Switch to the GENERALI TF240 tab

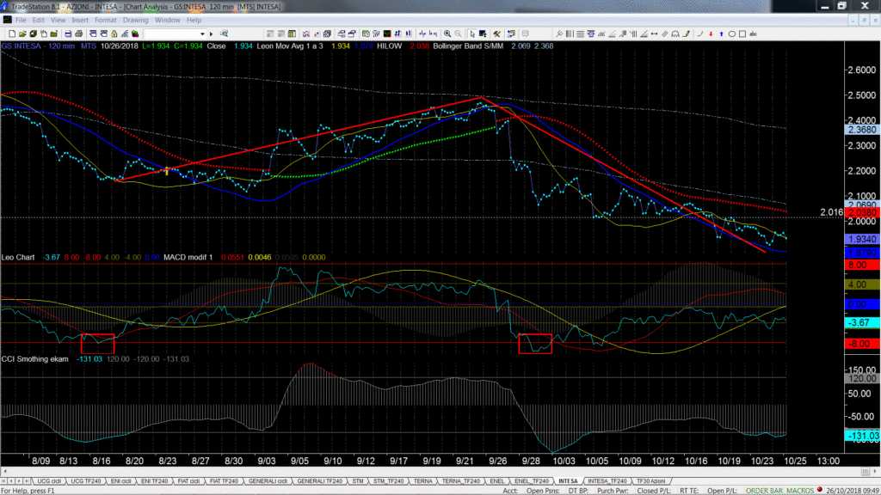(319, 481)
